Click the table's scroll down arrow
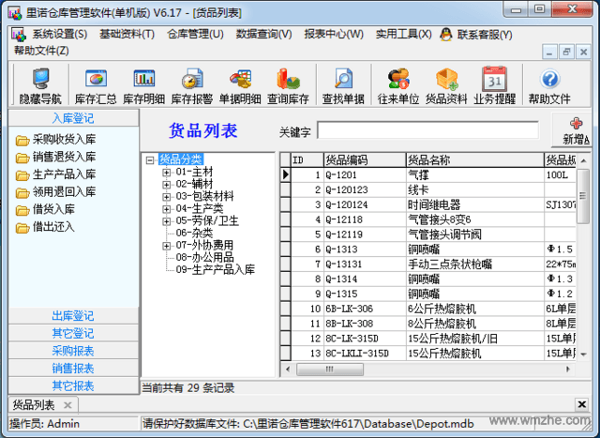The height and width of the screenshot is (438, 600). point(583,355)
